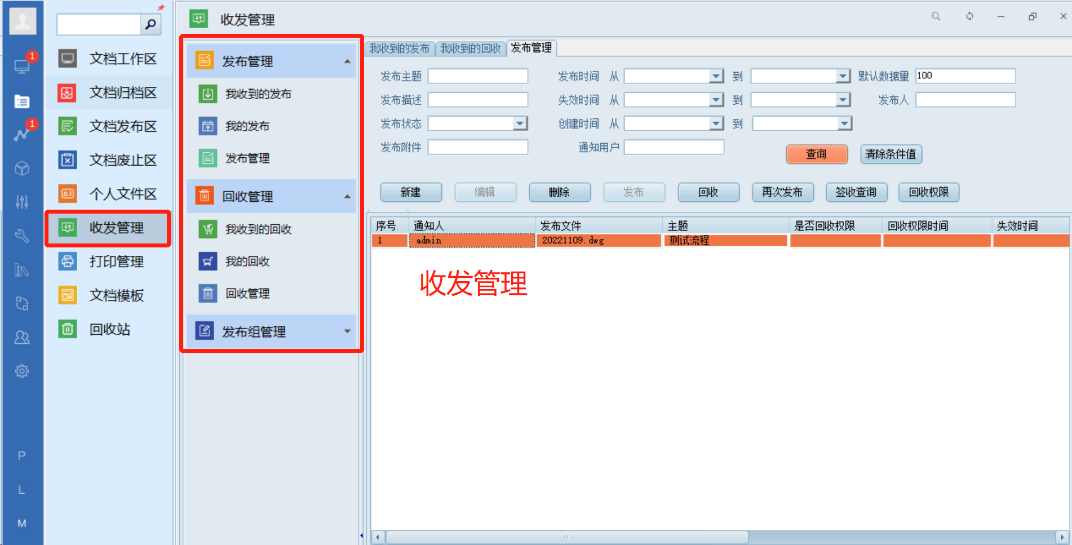Image resolution: width=1072 pixels, height=545 pixels.
Task: Switch to 我收到的回收 tab
Action: click(470, 48)
